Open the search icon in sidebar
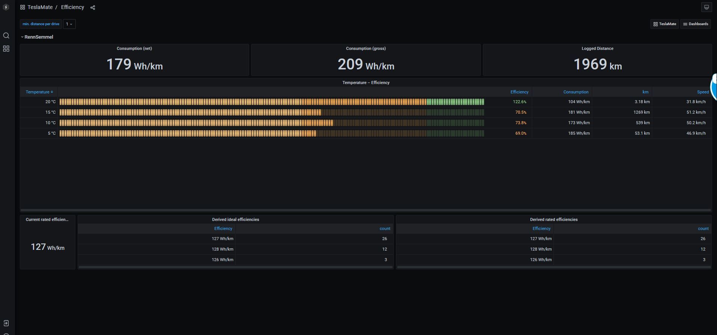Image resolution: width=717 pixels, height=335 pixels. tap(6, 36)
